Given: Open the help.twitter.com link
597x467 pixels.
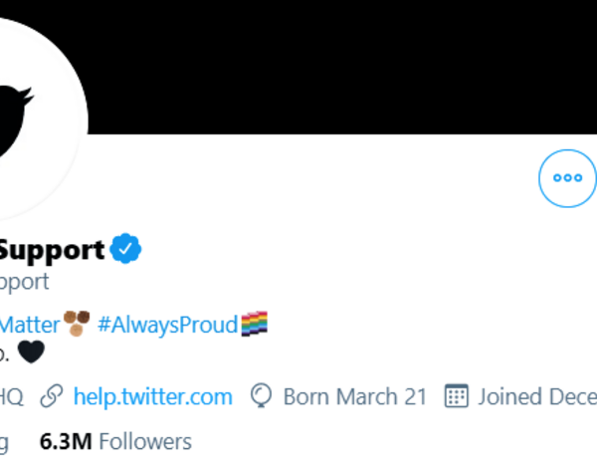Looking at the screenshot, I should pyautogui.click(x=152, y=396).
